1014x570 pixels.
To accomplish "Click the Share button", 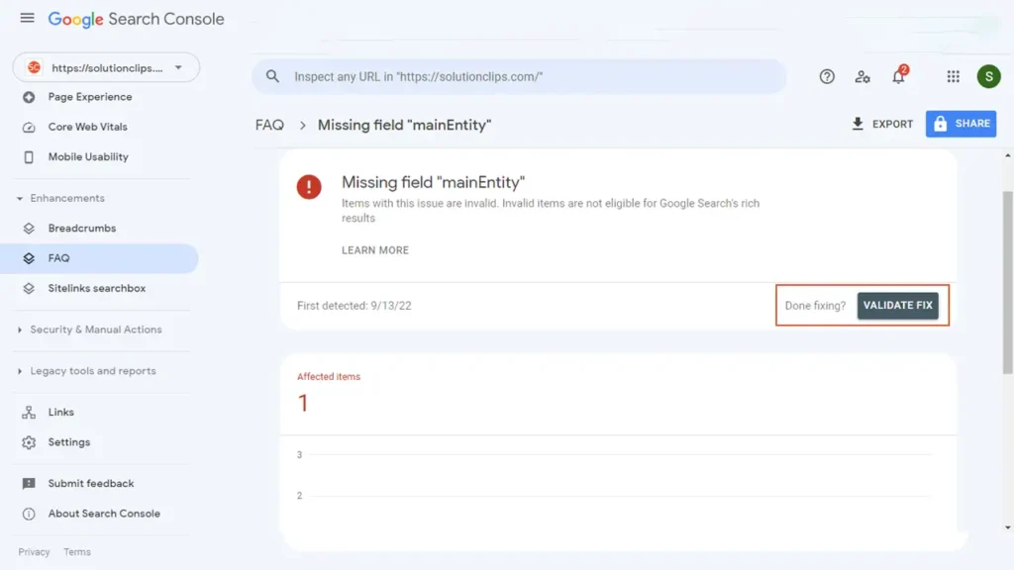I will pos(961,124).
